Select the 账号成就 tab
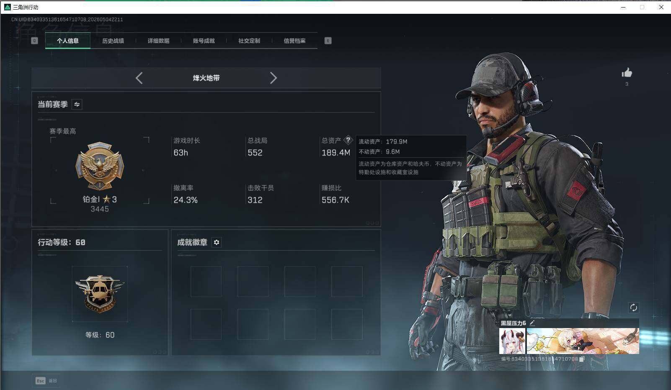The width and height of the screenshot is (671, 390). tap(204, 41)
